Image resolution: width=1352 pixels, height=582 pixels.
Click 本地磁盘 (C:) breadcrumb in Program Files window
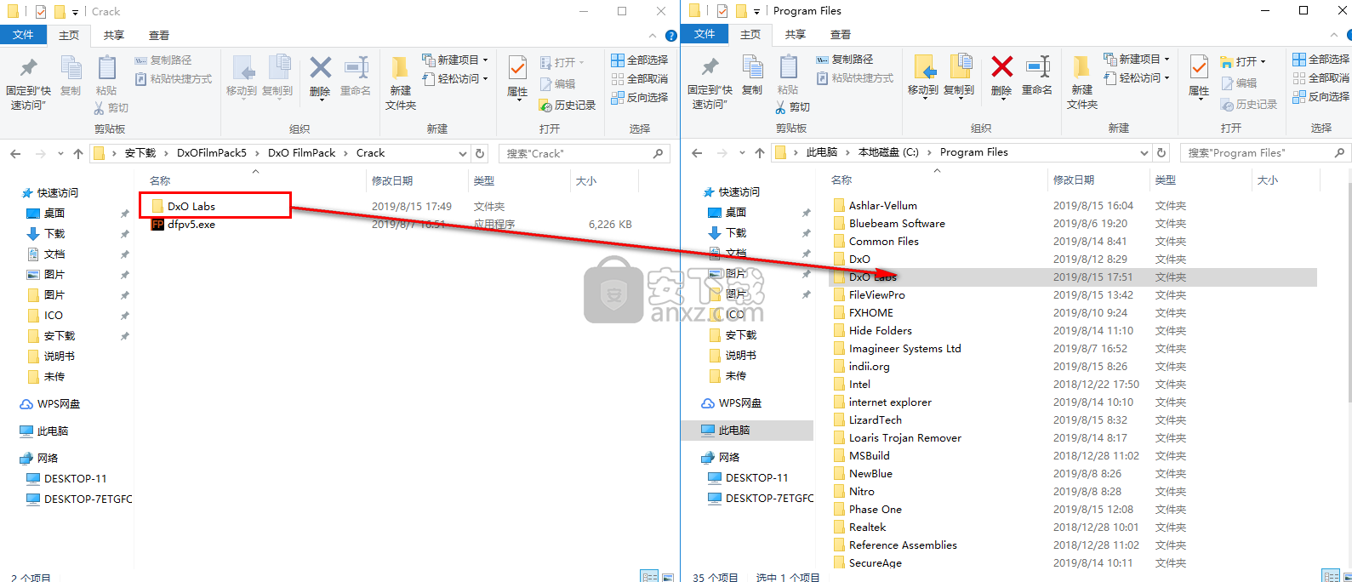tap(888, 152)
